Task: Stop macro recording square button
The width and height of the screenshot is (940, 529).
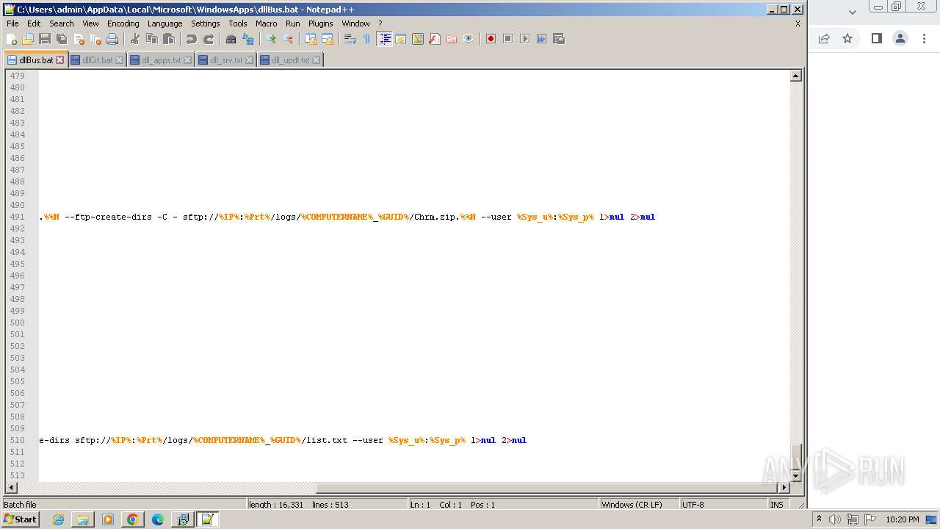Action: click(x=507, y=39)
